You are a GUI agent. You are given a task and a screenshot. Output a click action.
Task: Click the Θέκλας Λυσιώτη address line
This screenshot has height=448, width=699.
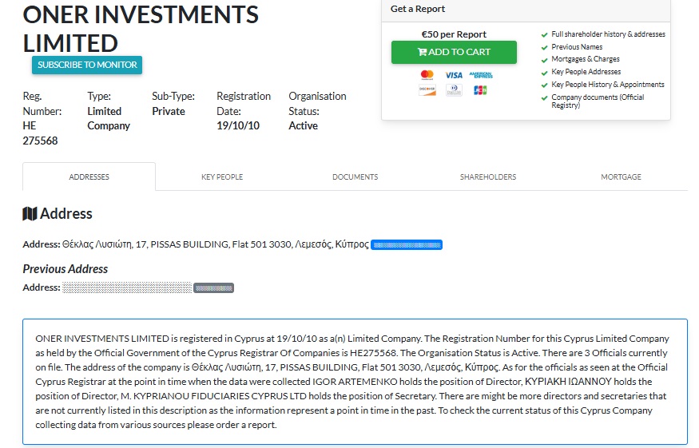(216, 244)
